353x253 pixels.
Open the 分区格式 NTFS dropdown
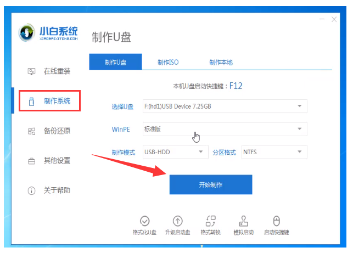(274, 152)
